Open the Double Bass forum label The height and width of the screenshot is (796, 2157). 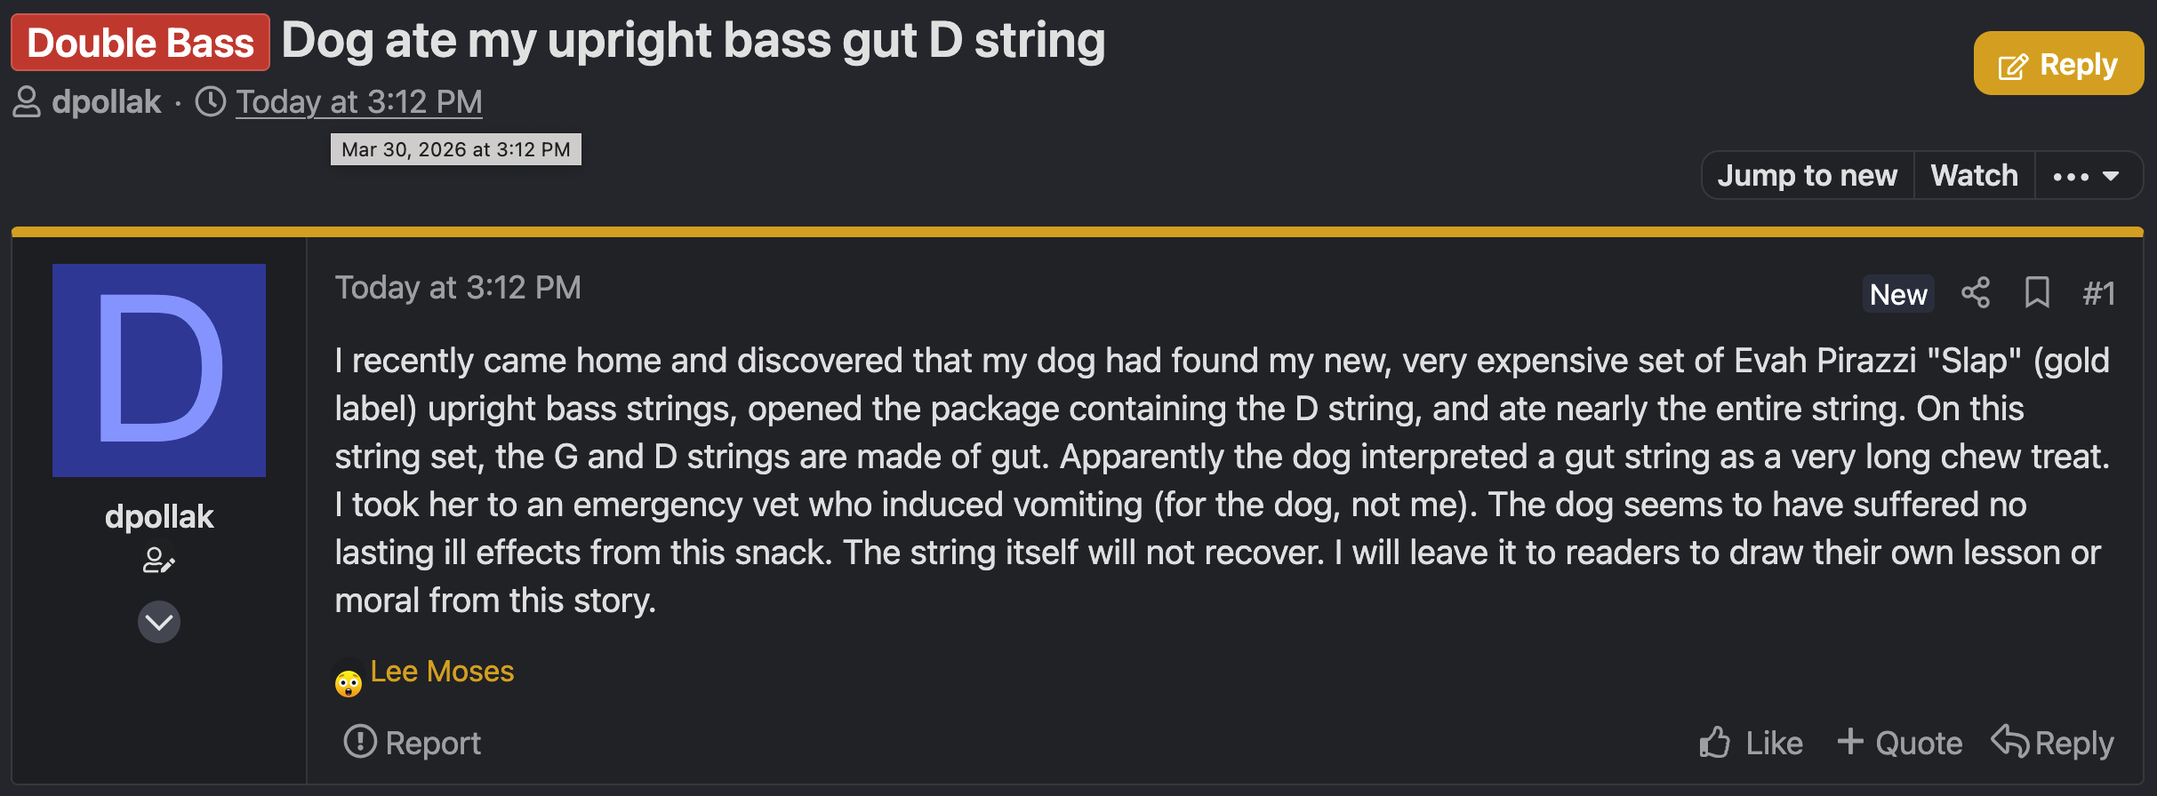pos(140,43)
